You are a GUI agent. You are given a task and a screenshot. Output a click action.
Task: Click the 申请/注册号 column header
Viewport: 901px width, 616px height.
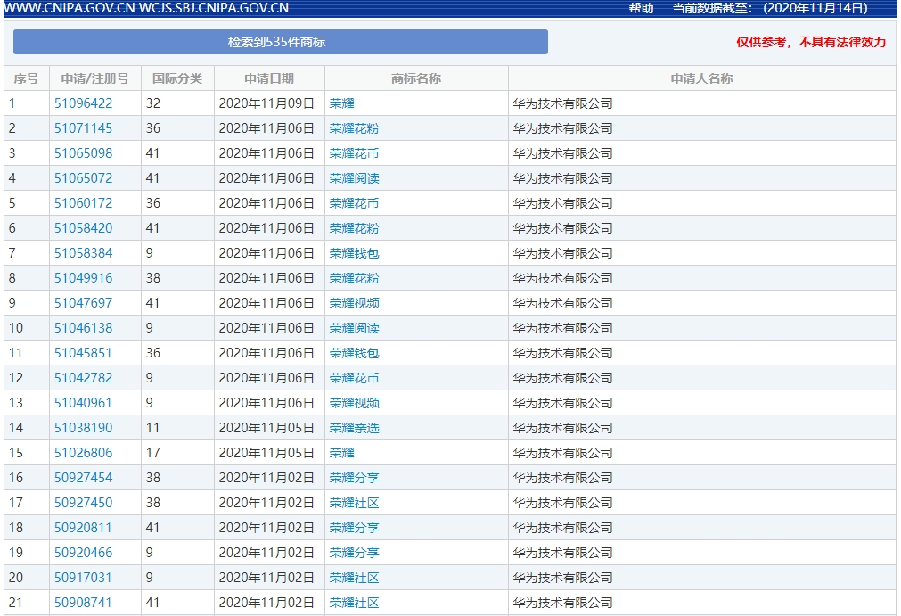point(95,78)
